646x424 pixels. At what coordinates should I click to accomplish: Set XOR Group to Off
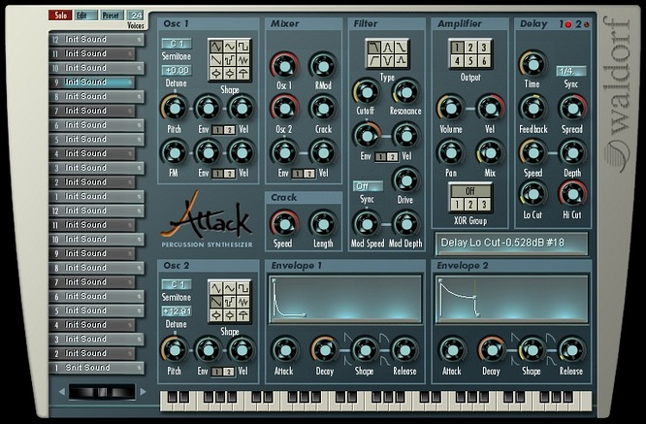(470, 191)
